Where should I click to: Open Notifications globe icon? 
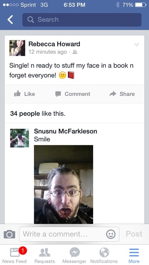pyautogui.click(x=104, y=255)
